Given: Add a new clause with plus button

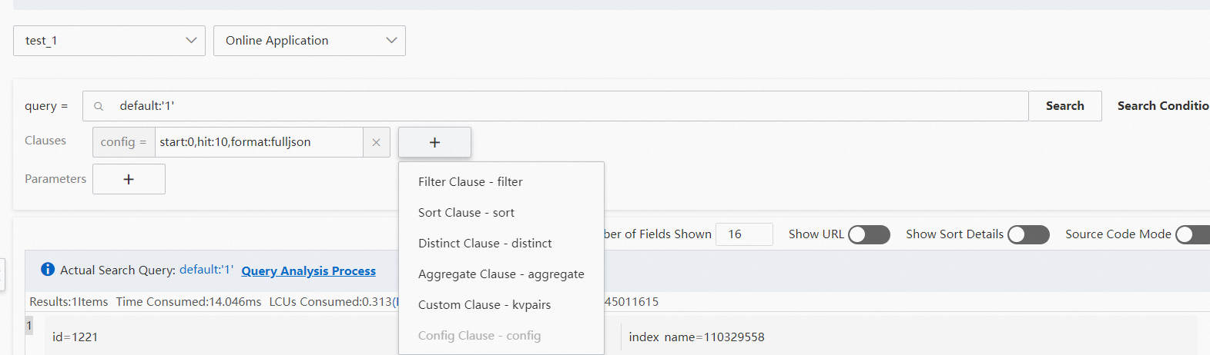Looking at the screenshot, I should tap(434, 142).
